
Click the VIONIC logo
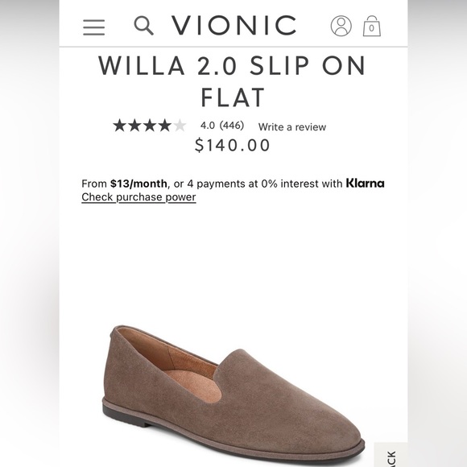233,25
